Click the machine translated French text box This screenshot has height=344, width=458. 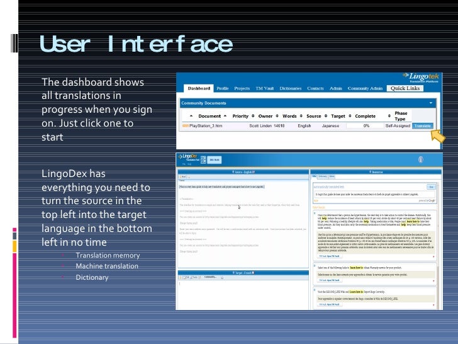374,194
